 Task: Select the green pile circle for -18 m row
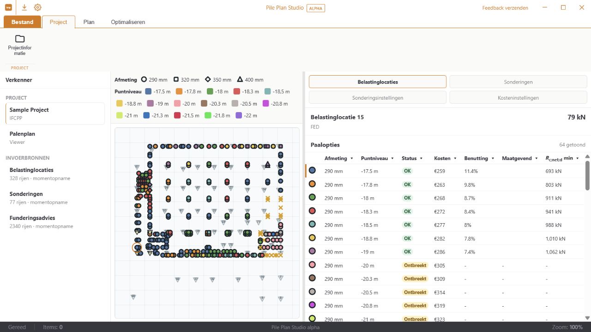point(312,197)
